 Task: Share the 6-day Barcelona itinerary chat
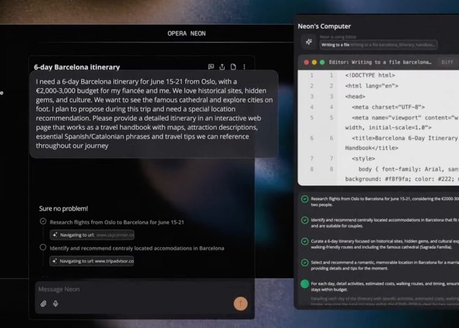pos(222,67)
